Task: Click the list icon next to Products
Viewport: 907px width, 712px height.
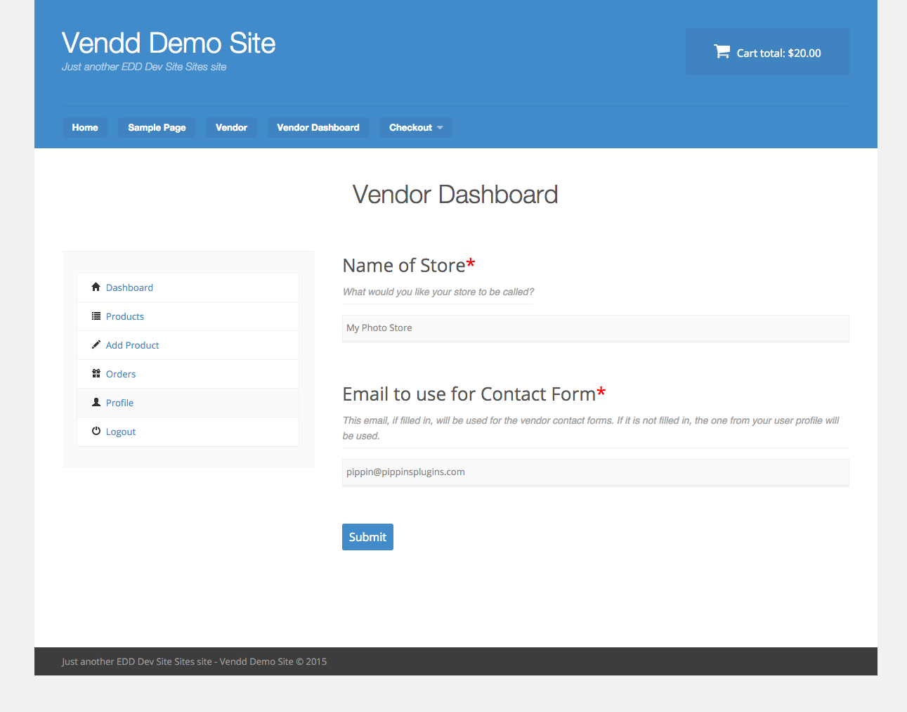Action: coord(96,316)
